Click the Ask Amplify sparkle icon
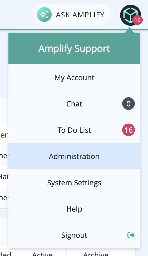This screenshot has height=256, width=148. click(44, 14)
